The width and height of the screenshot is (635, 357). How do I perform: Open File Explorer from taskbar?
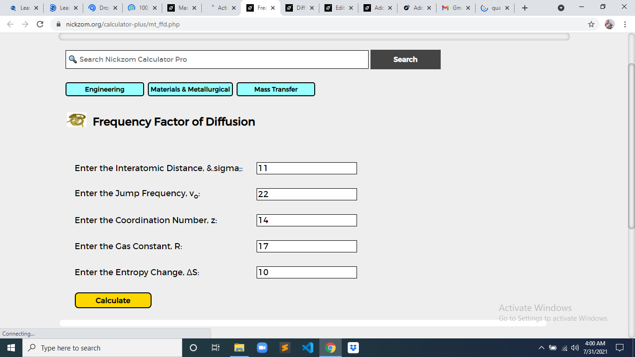click(x=239, y=348)
